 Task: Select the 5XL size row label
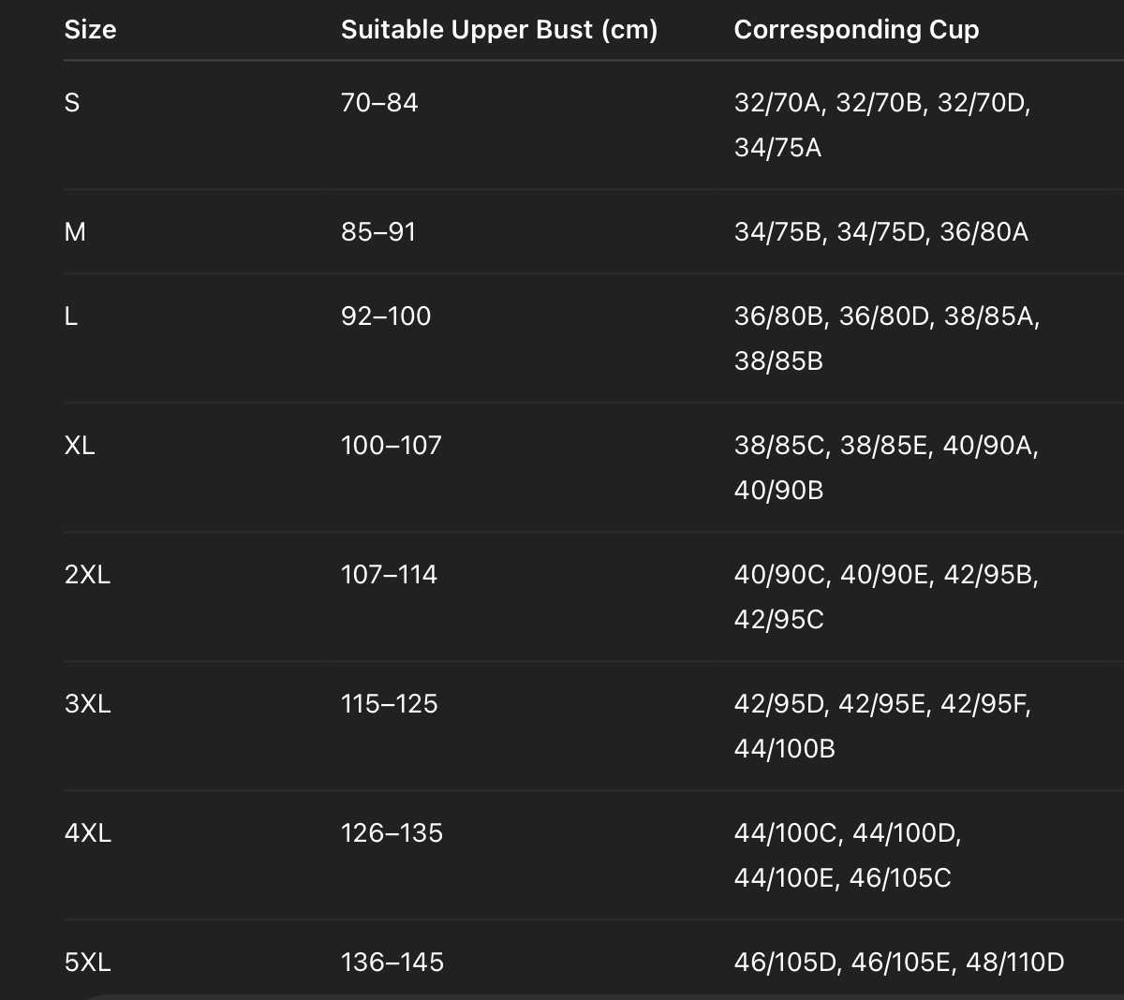point(87,963)
